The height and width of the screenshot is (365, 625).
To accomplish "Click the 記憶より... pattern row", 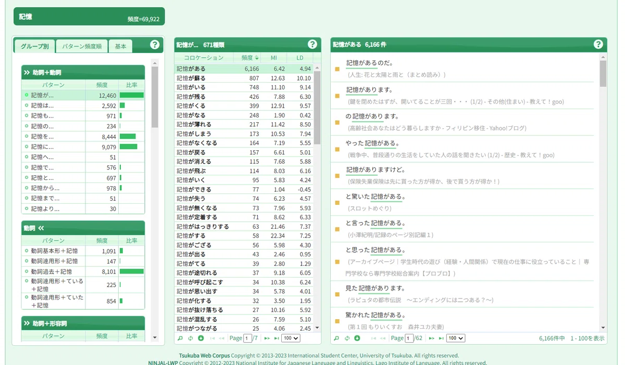I will [x=83, y=209].
